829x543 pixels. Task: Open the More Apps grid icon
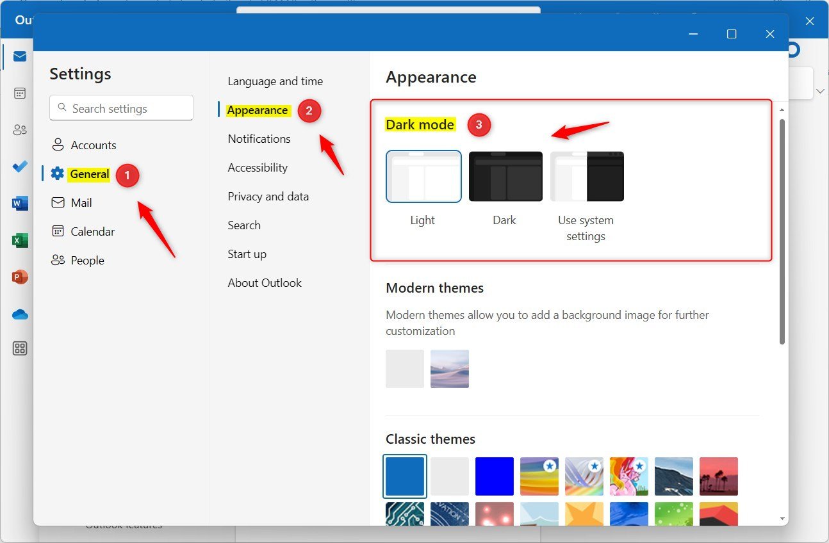tap(19, 348)
